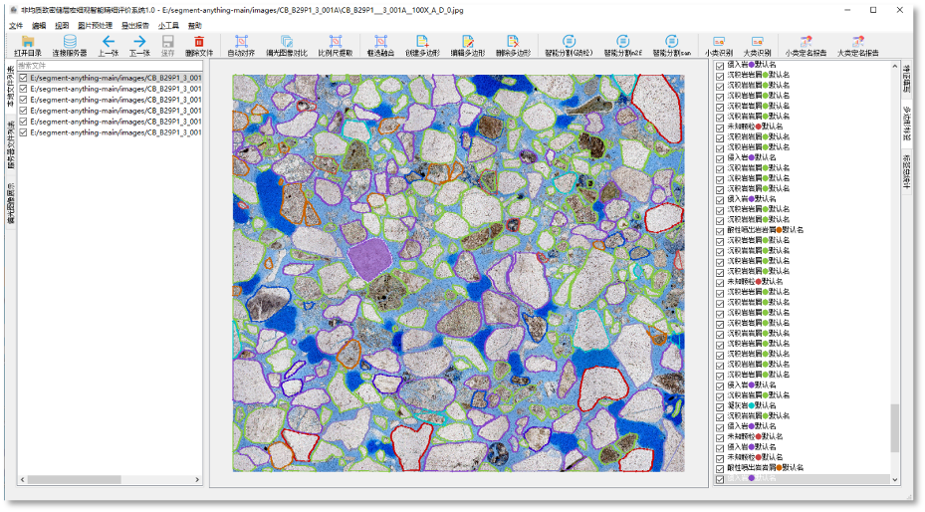Toggle the last file's checkbox in file list
The height and width of the screenshot is (512, 925).
point(24,131)
